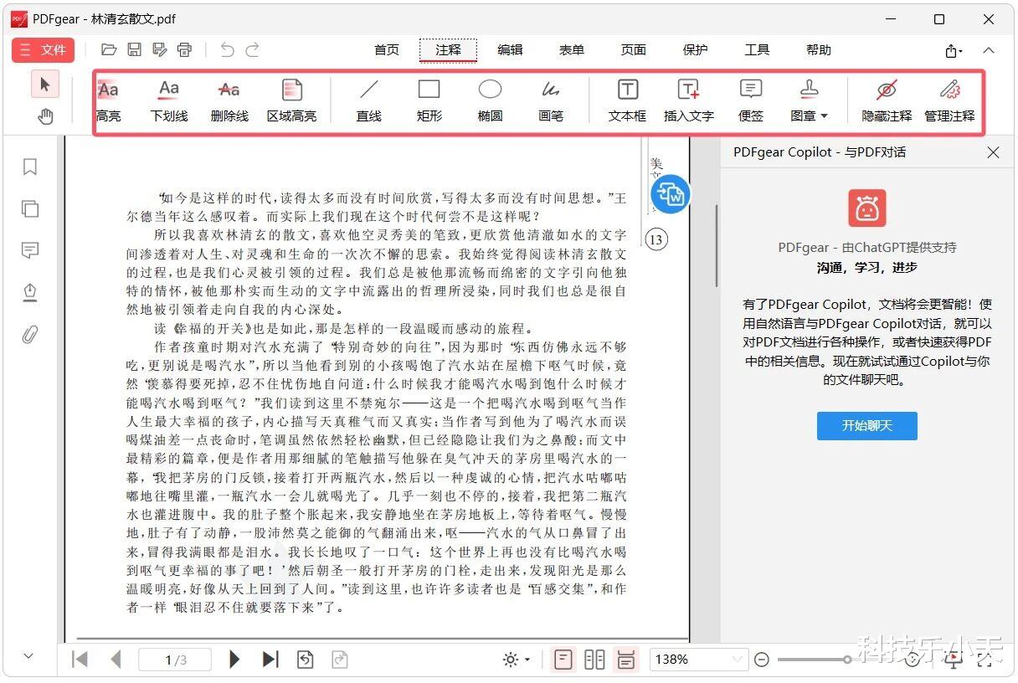Viewport: 1018px width, 683px height.
Task: Activate the hand pan tool
Action: tap(45, 116)
